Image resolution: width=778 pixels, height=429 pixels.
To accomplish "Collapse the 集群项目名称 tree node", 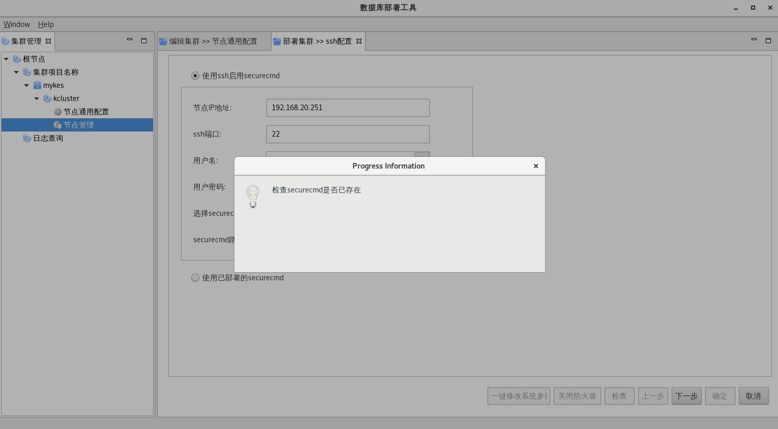I will 16,72.
